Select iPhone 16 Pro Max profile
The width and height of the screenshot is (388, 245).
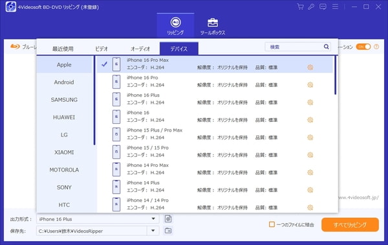pyautogui.click(x=215, y=64)
